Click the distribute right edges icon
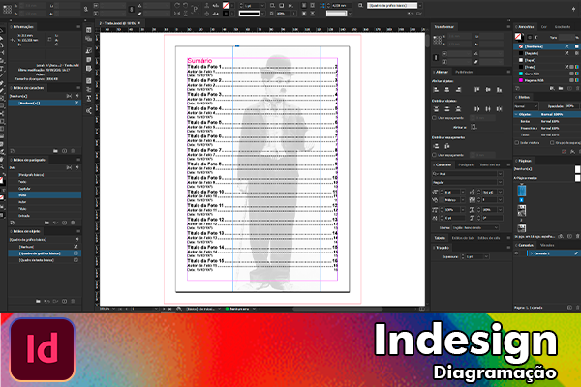Viewport: 581px width, 387px height. pos(499,109)
